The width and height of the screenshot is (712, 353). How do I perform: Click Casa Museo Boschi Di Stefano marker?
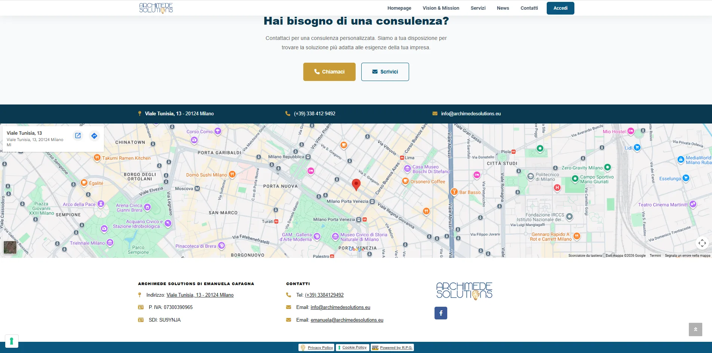point(408,169)
